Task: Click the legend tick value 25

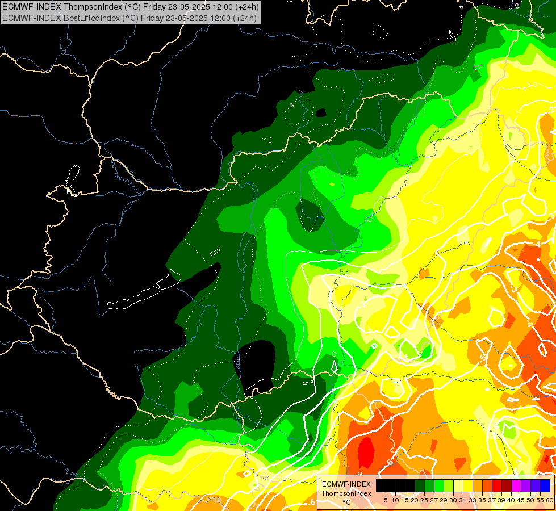Action: coord(424,500)
